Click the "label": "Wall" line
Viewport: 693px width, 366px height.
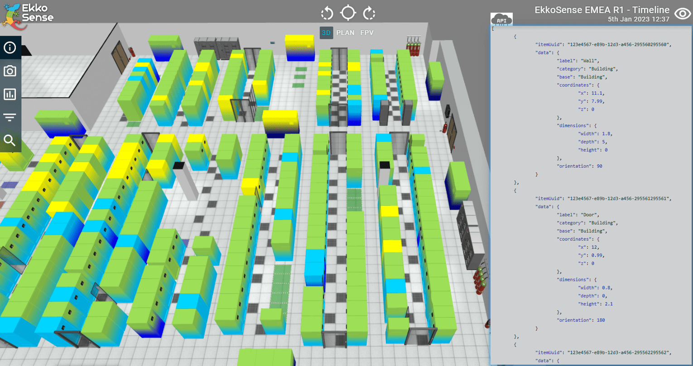coord(577,61)
